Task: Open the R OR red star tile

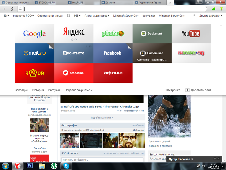Action: pyautogui.click(x=35, y=73)
